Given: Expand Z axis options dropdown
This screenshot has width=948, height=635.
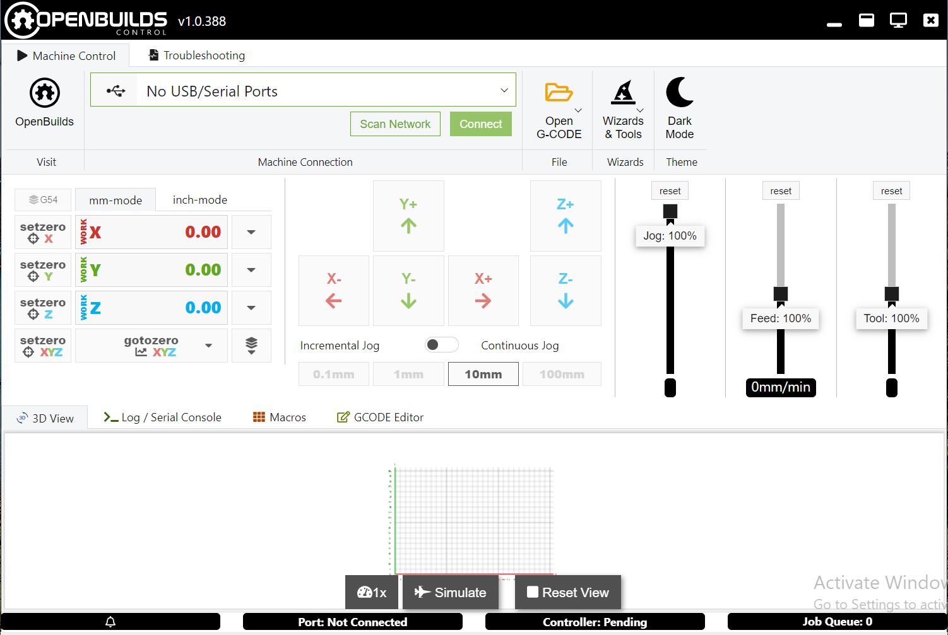Looking at the screenshot, I should pos(251,308).
